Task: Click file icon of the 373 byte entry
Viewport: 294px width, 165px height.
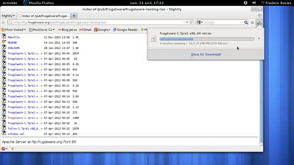Action: point(4,111)
